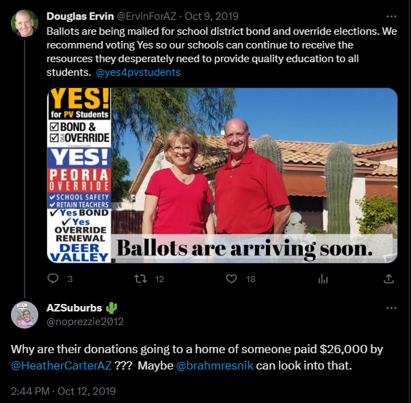This screenshot has height=403, width=411.
Task: Share the tweet using upload arrow icon
Action: point(388,279)
